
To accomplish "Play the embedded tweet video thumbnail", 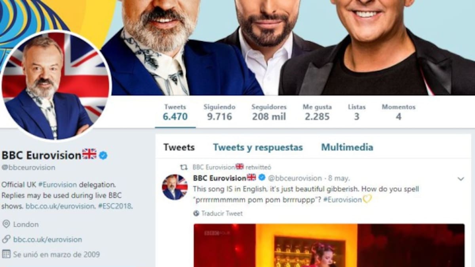I will [329, 245].
